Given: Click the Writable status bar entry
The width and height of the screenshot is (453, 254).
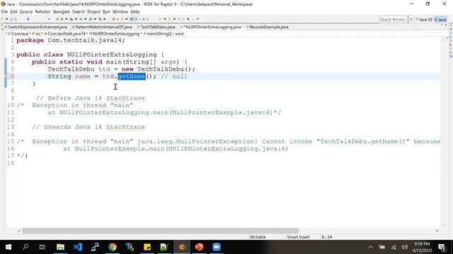Looking at the screenshot, I should click(x=258, y=237).
